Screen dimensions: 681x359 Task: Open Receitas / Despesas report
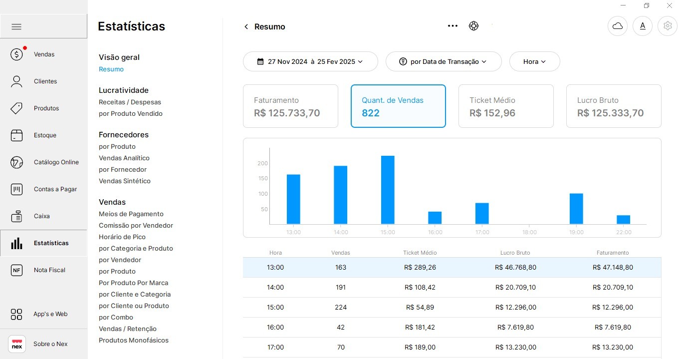[x=130, y=102]
